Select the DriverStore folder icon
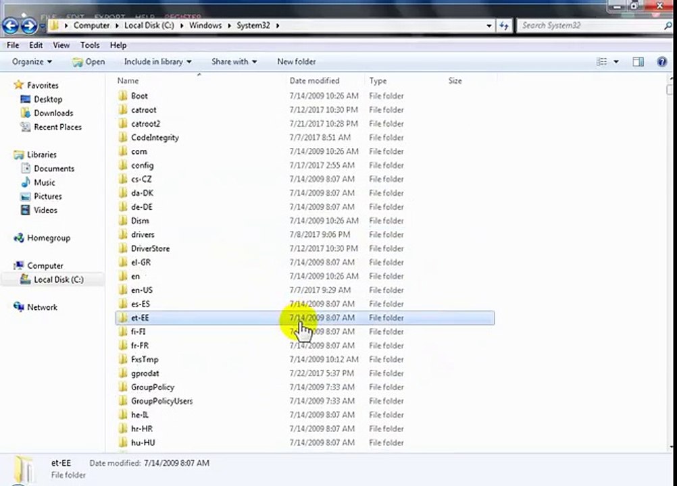 [123, 248]
